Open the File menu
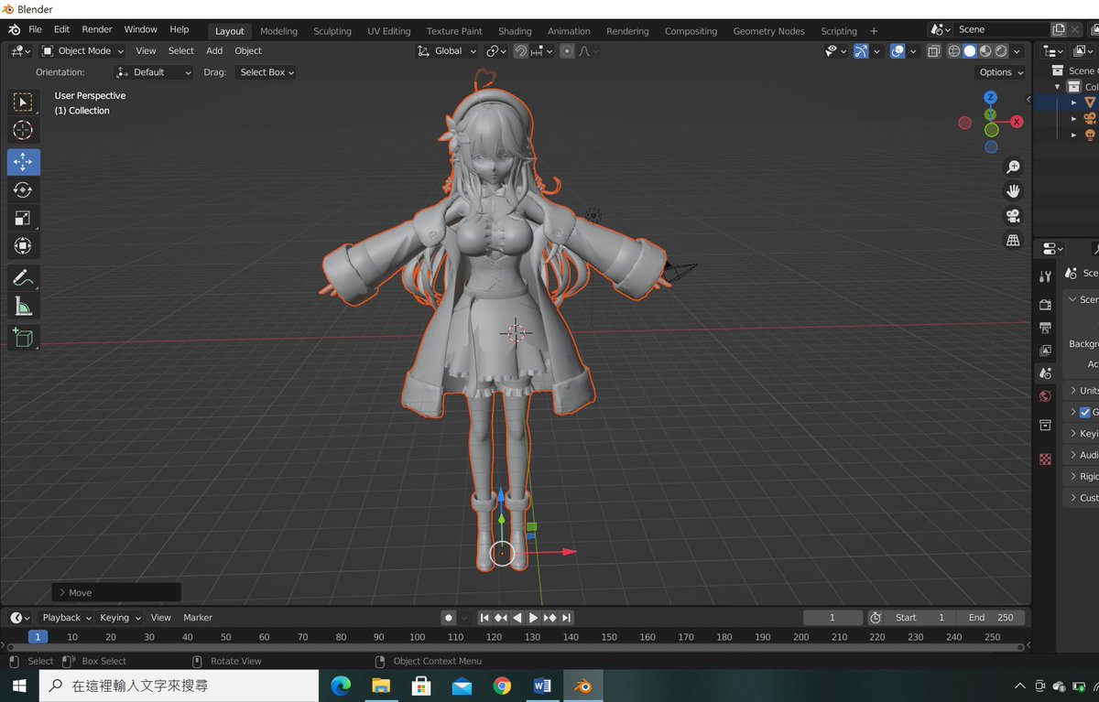The height and width of the screenshot is (702, 1099). (35, 29)
